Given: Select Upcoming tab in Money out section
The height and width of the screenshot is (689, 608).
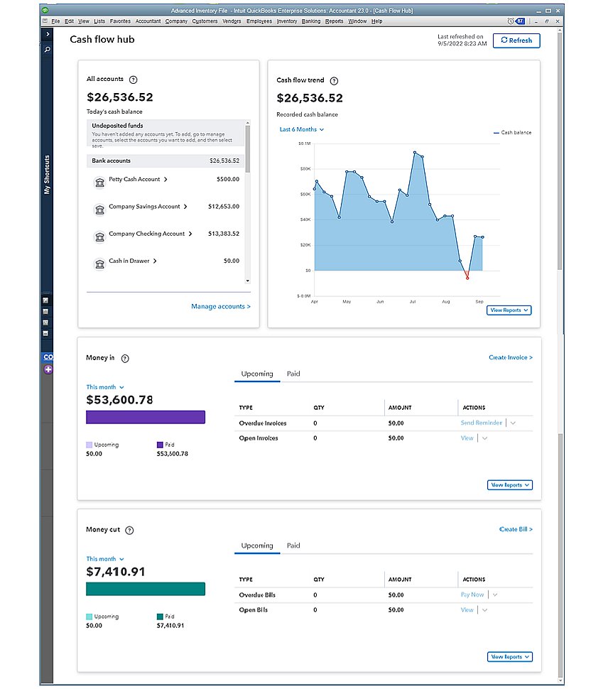Looking at the screenshot, I should coord(257,546).
